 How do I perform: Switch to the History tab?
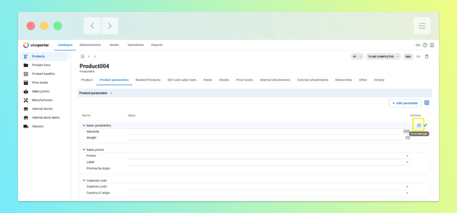[379, 80]
